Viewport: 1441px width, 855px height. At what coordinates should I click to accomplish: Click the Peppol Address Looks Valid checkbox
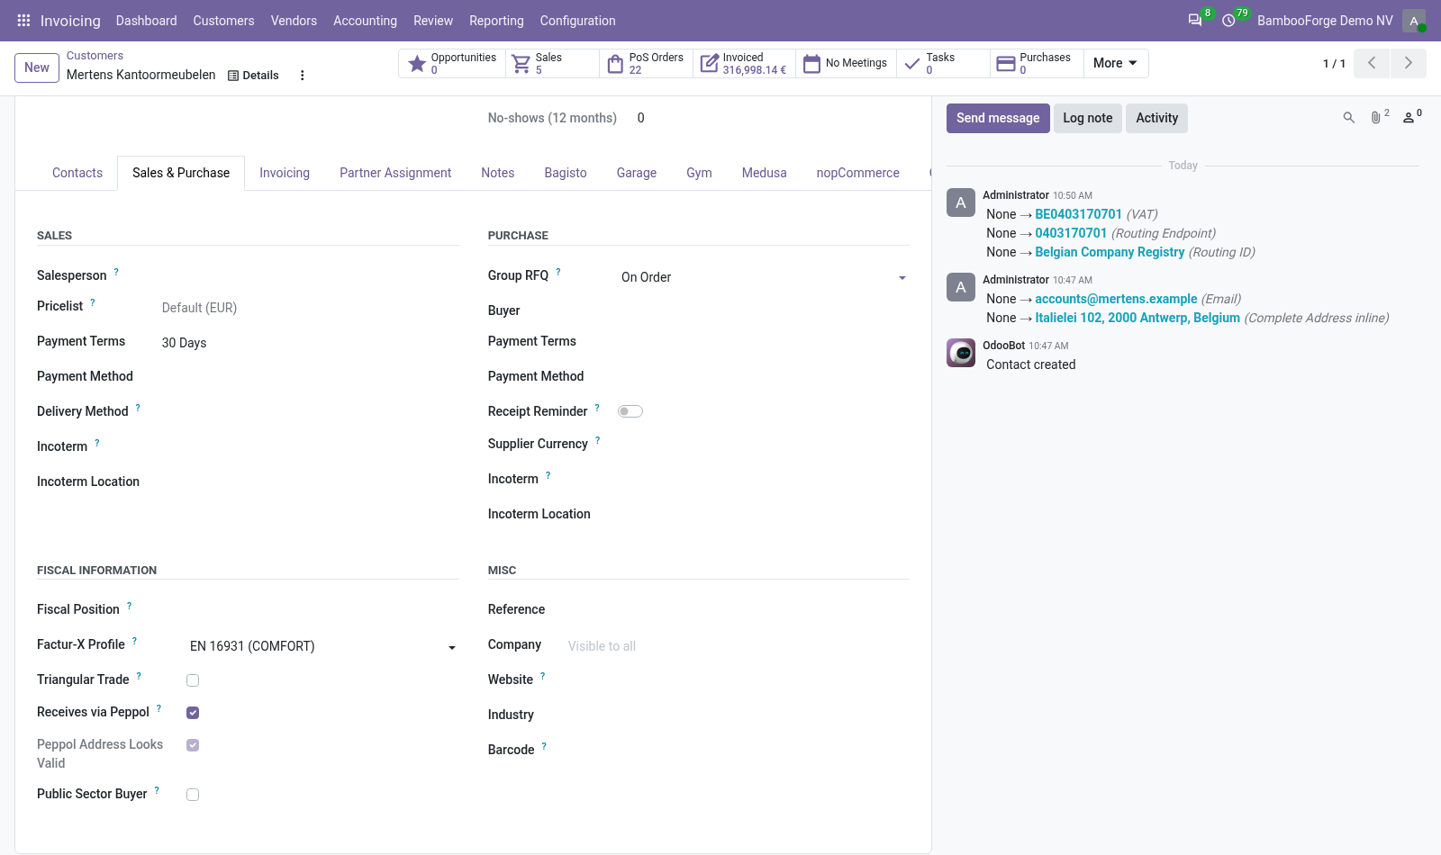(x=193, y=745)
